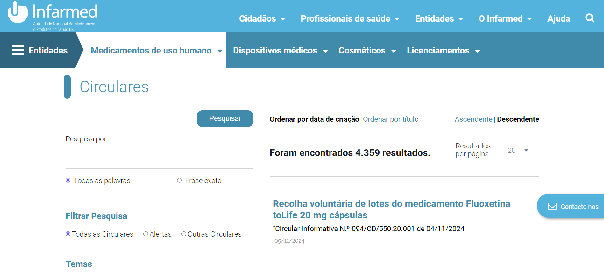Select 'Todas as Circulares' radio button

coord(68,234)
